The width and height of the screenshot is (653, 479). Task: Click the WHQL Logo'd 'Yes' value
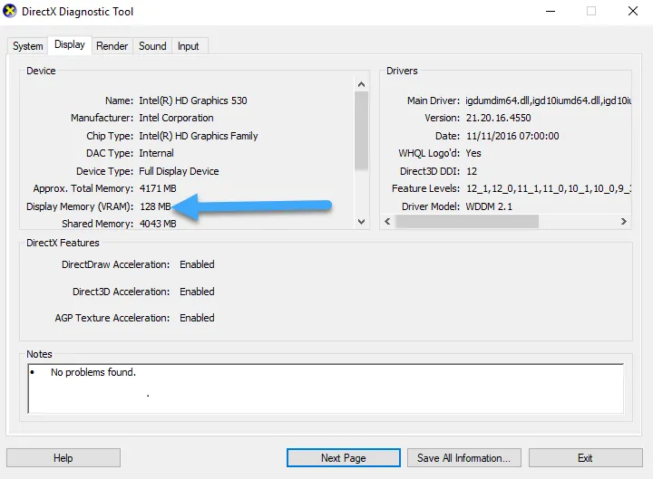[473, 153]
